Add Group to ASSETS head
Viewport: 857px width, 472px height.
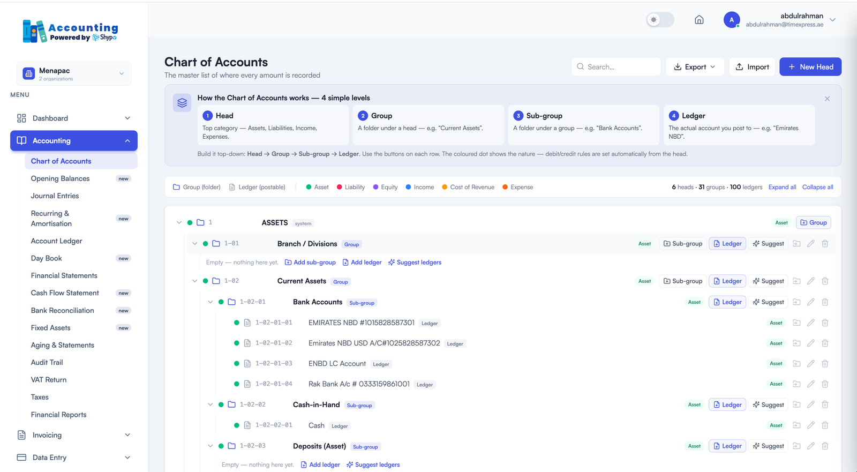[814, 222]
